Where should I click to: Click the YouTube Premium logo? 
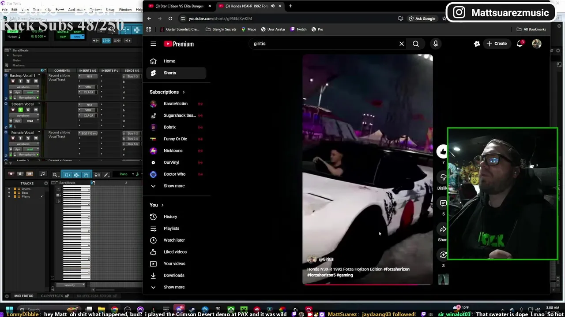click(x=179, y=44)
